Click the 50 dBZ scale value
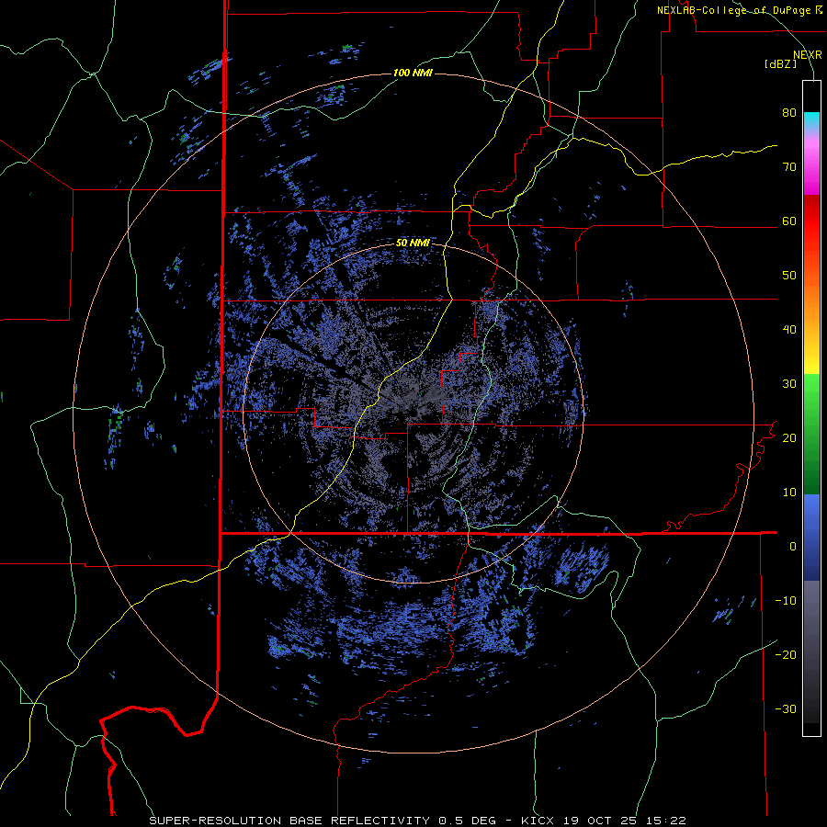827x827 pixels. (789, 276)
